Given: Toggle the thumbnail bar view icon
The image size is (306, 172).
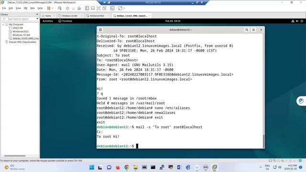Looking at the screenshot, I should pyautogui.click(x=93, y=8).
